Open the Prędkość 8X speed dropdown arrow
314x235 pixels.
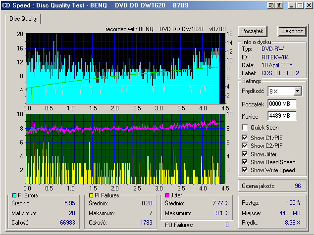coord(298,91)
